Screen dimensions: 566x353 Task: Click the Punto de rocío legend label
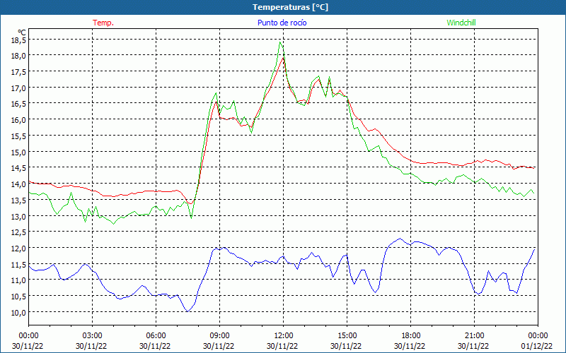point(282,23)
